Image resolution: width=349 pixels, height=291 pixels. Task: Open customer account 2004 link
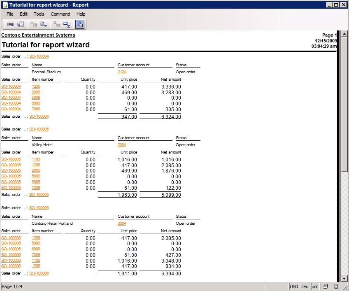coord(122,145)
